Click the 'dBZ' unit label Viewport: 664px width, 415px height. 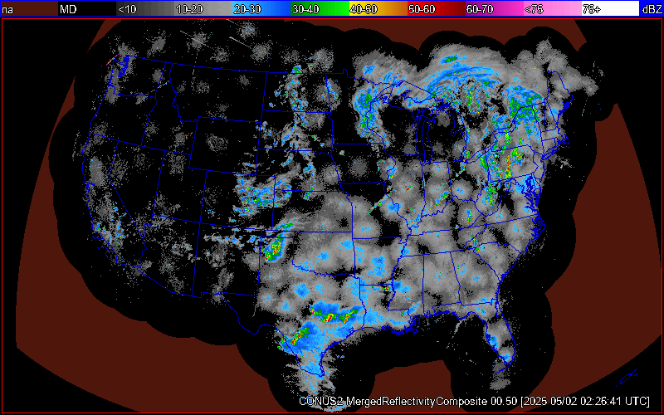pos(652,8)
